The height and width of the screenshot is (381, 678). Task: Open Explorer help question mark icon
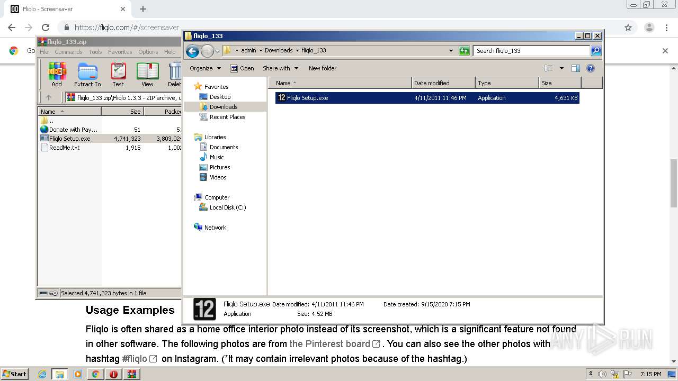[x=591, y=68]
